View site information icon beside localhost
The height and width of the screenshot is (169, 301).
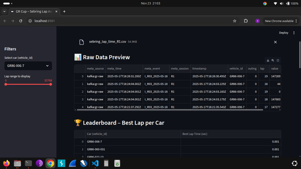(30, 21)
